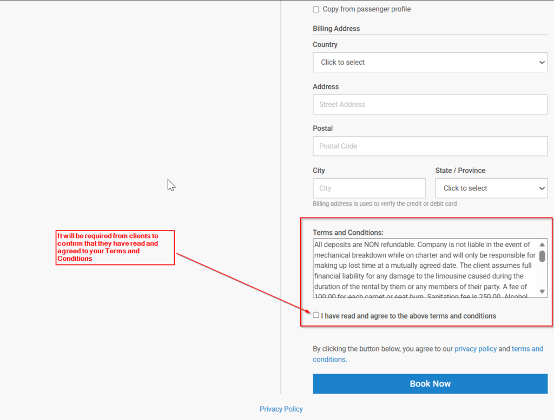Image resolution: width=554 pixels, height=420 pixels.
Task: Expand the State / Province dropdown
Action: coord(491,188)
